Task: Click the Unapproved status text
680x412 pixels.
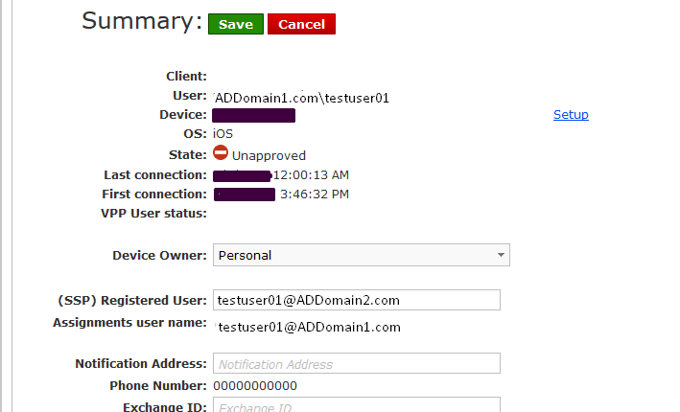Action: coord(269,155)
